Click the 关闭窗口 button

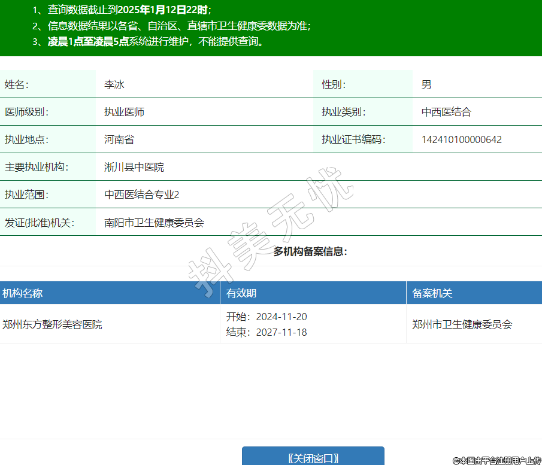pos(313,458)
